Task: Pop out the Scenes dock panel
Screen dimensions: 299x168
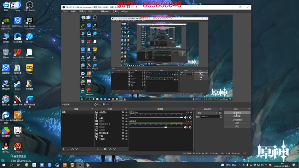Action: tap(92, 109)
